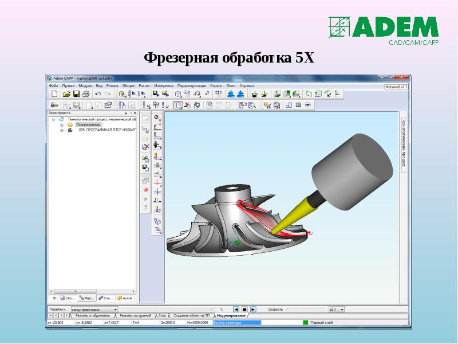Expand the 005 ПРОГРАММНАЯ operation node

(62, 130)
